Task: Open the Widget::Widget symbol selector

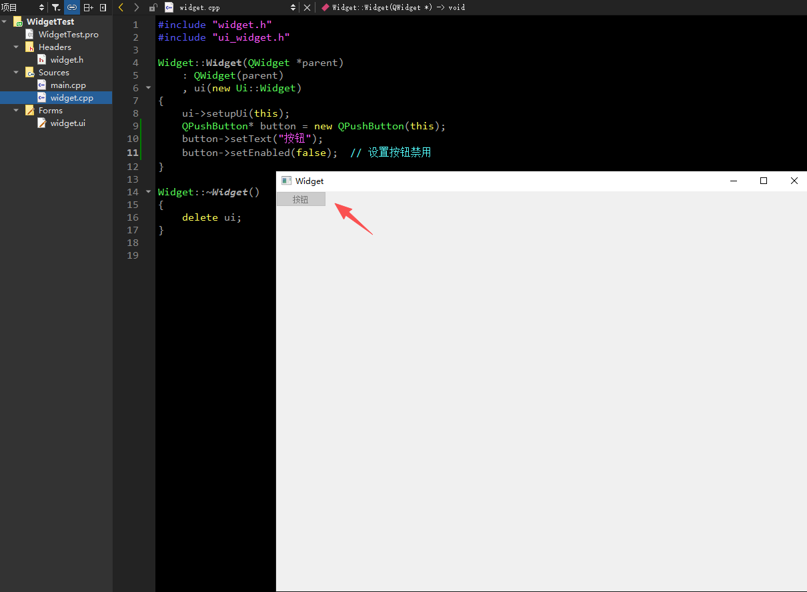Action: coord(392,7)
